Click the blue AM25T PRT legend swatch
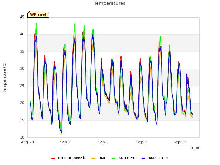220x165 pixels. (144, 158)
